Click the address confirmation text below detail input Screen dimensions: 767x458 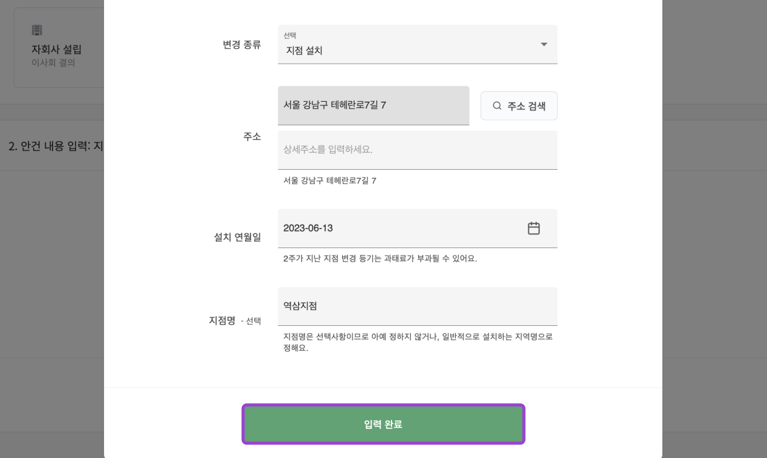[327, 180]
